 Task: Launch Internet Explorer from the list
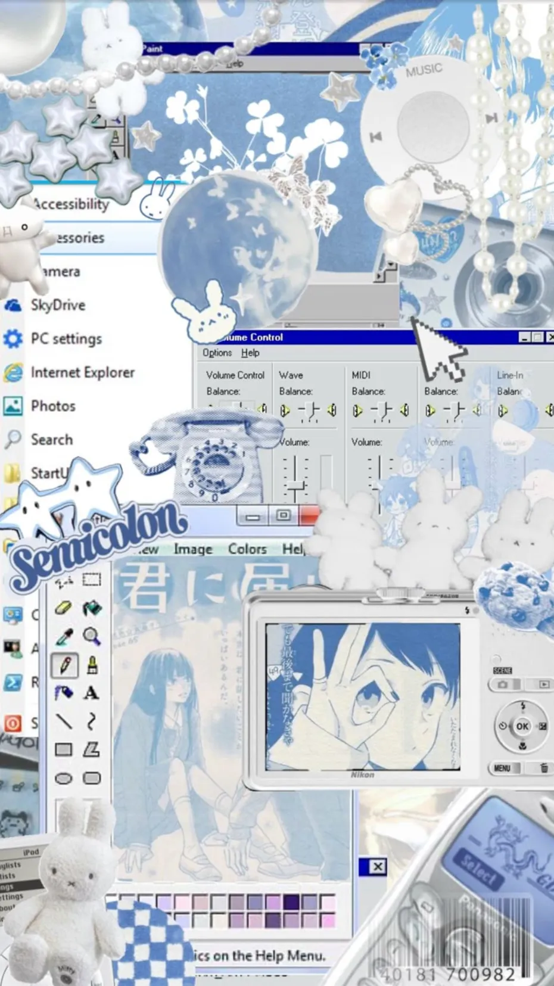69,372
